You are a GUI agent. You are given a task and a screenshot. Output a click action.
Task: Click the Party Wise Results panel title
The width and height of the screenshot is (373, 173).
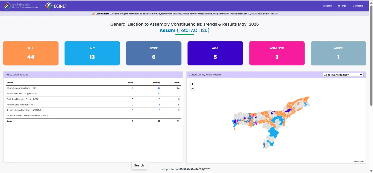click(17, 75)
